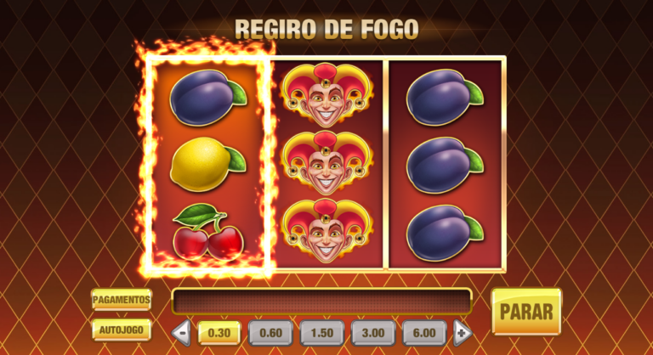Click the top joker face symbol
Image resolution: width=653 pixels, height=355 pixels.
click(x=326, y=95)
